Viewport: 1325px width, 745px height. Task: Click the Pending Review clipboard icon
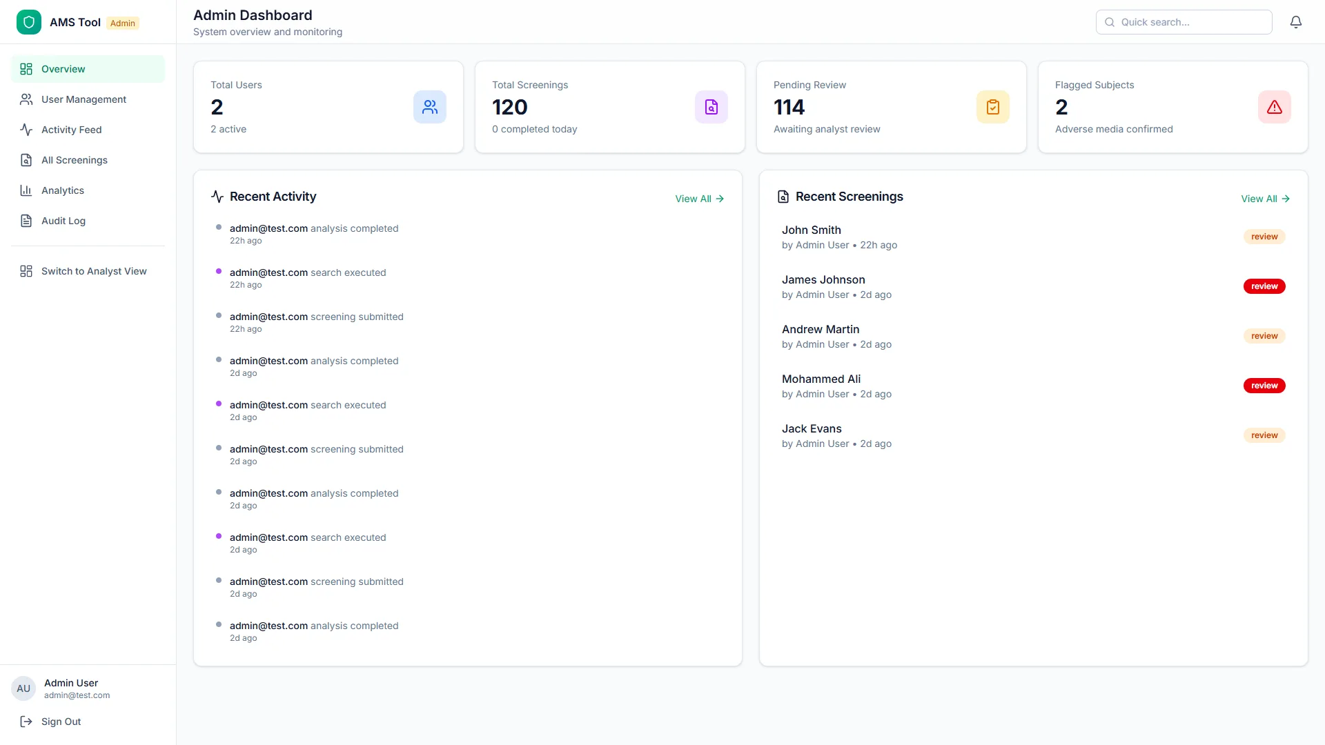993,107
